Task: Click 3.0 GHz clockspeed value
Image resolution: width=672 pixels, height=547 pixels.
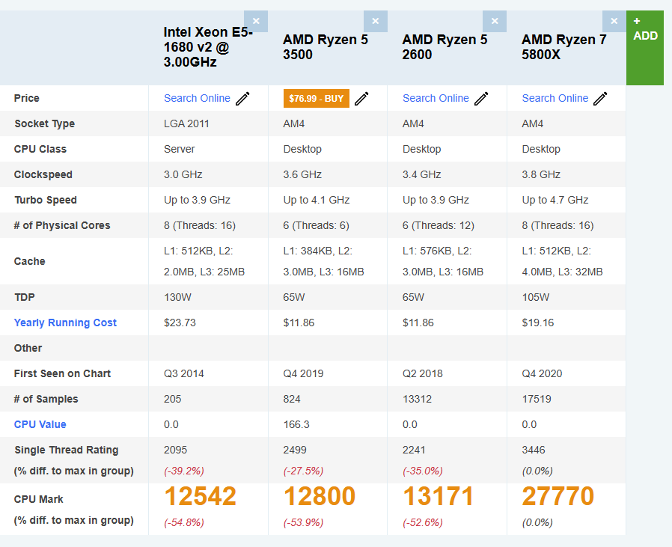Action: (183, 174)
